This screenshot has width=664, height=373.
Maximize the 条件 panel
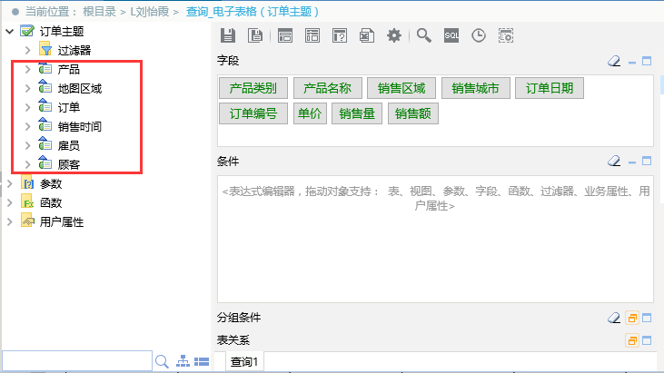[x=647, y=162]
